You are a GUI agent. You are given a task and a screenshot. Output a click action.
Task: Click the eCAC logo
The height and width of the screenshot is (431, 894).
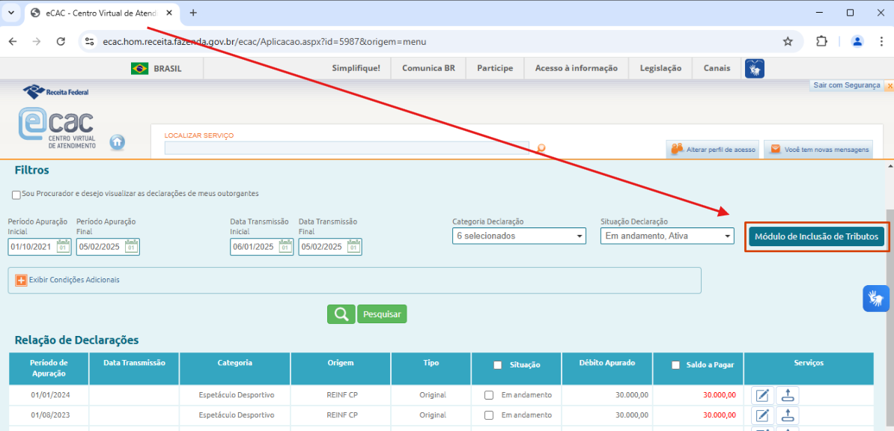(x=57, y=126)
